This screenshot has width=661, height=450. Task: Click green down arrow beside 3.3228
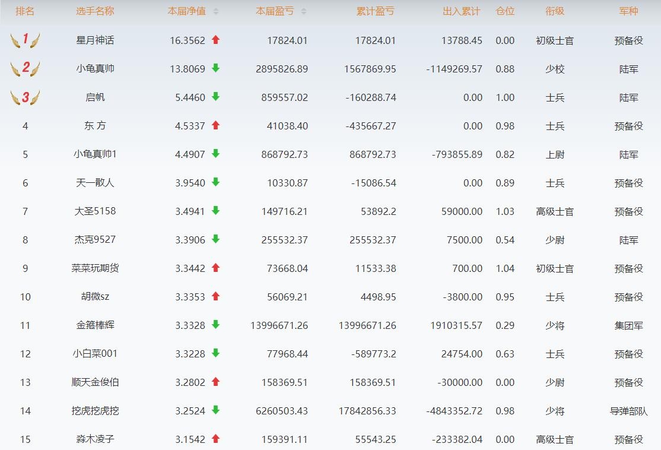pyautogui.click(x=216, y=353)
